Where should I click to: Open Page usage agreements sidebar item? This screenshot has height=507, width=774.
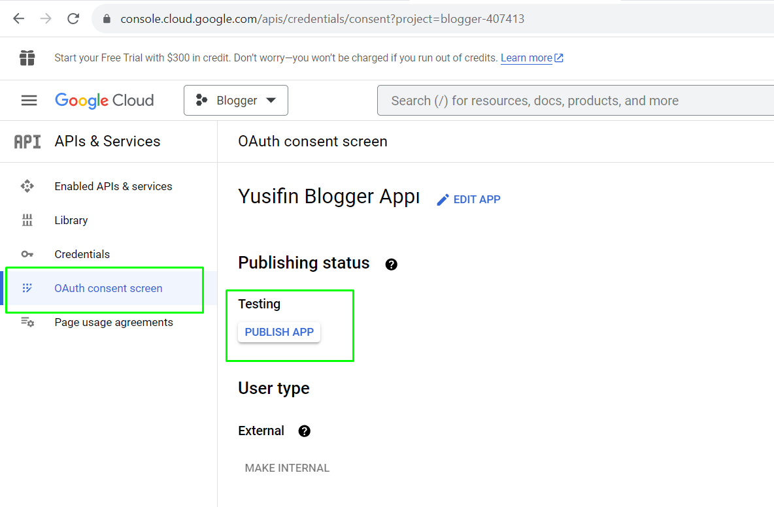point(109,323)
